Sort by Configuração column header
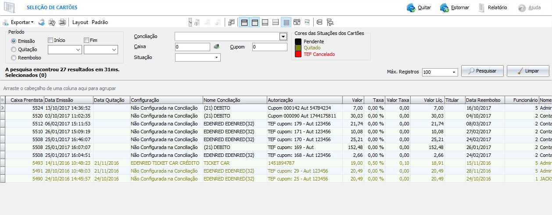The height and width of the screenshot is (215, 552). (x=166, y=100)
